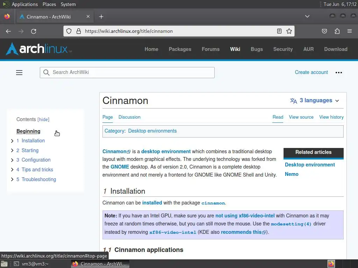
Task: Open Bugs in the Arch navigation bar
Action: click(257, 49)
